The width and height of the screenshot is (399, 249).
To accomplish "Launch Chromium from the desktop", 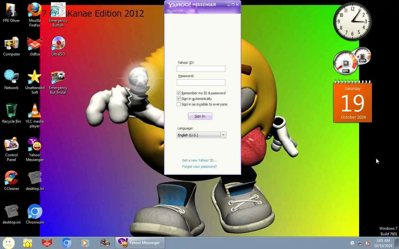I will [35, 214].
